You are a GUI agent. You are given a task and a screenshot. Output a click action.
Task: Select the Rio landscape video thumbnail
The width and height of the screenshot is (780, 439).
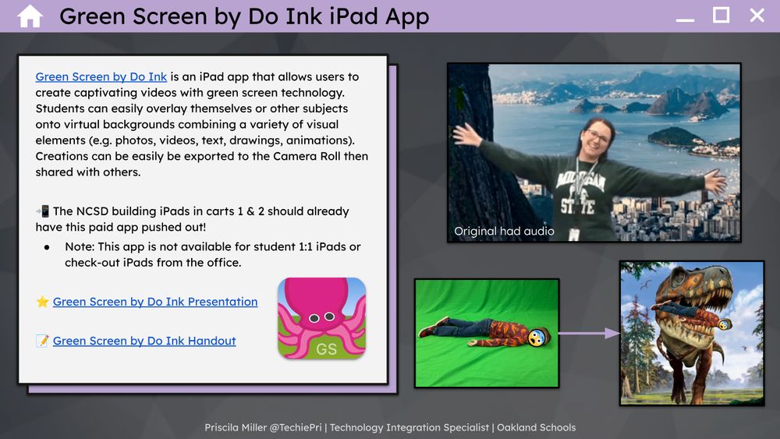pyautogui.click(x=594, y=153)
